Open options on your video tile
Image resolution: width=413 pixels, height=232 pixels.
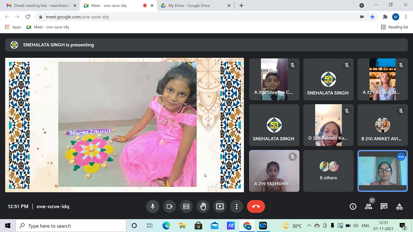(401, 157)
